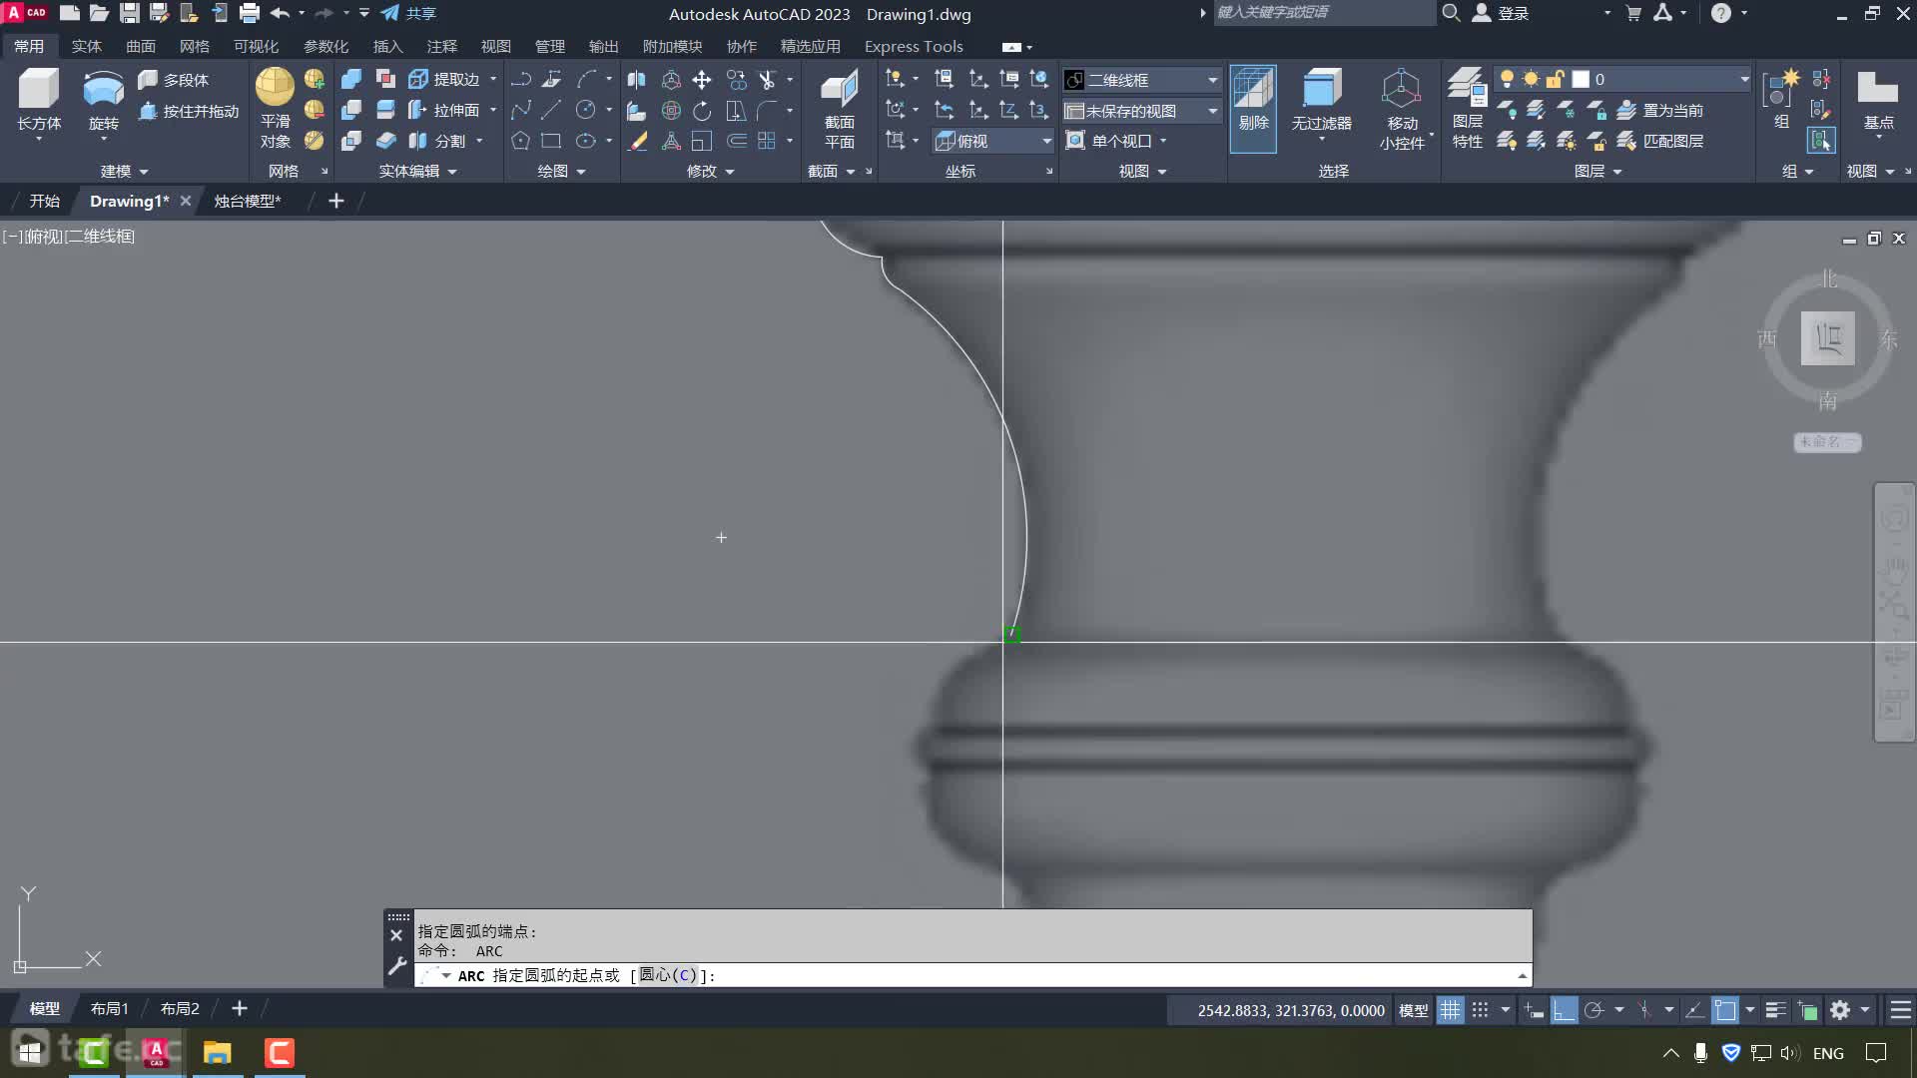Select the 长方体 box tool
This screenshot has width=1917, height=1078.
39,100
